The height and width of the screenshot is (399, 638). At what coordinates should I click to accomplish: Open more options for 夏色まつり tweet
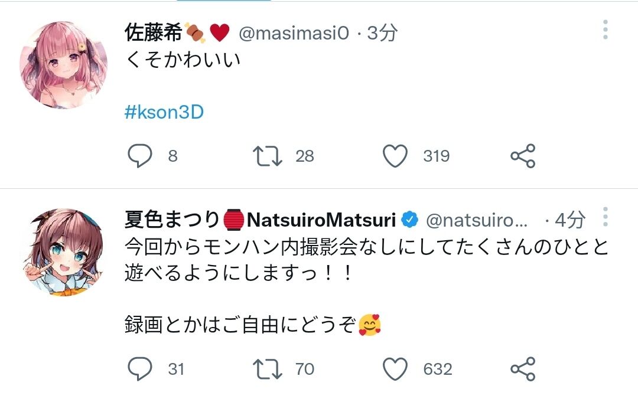[605, 217]
